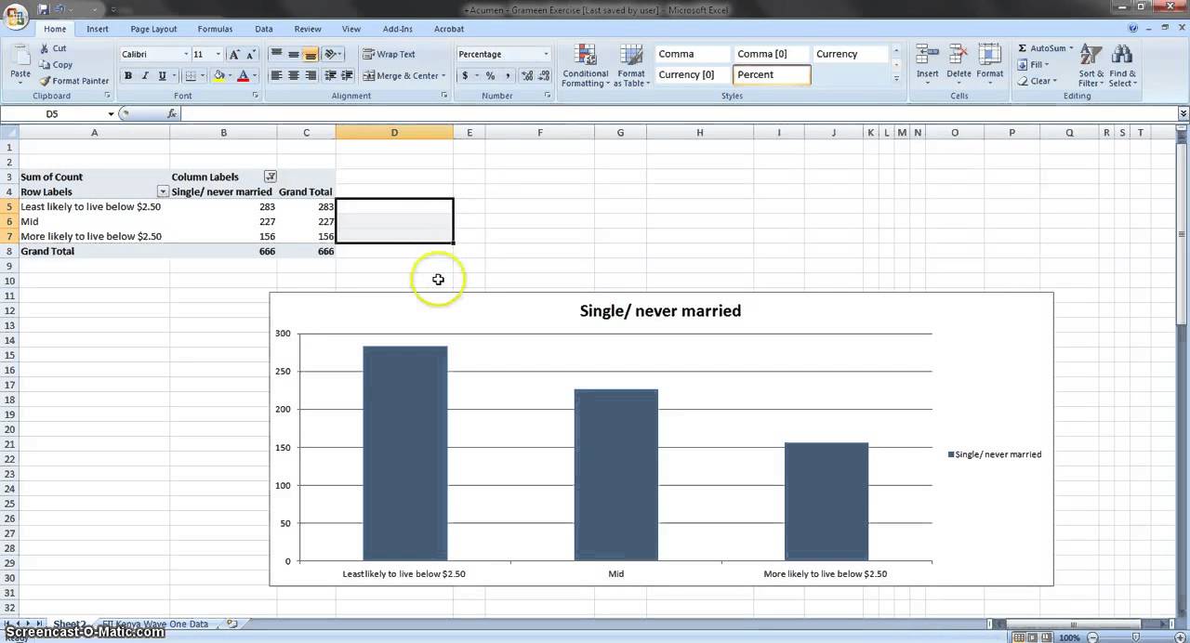This screenshot has height=643, width=1190.
Task: Apply cell borders
Action: (190, 76)
